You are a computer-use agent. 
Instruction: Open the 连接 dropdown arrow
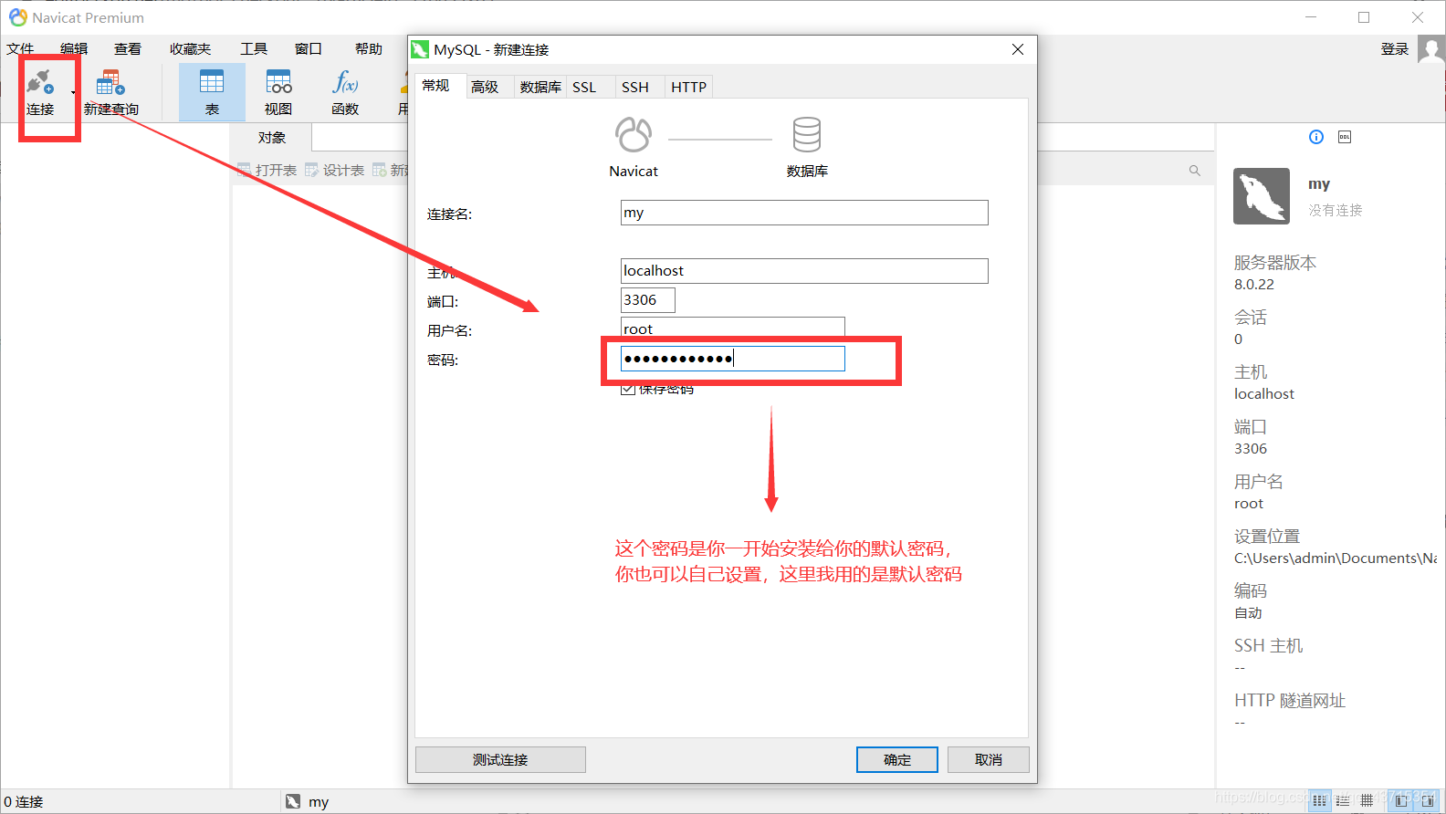coord(73,92)
